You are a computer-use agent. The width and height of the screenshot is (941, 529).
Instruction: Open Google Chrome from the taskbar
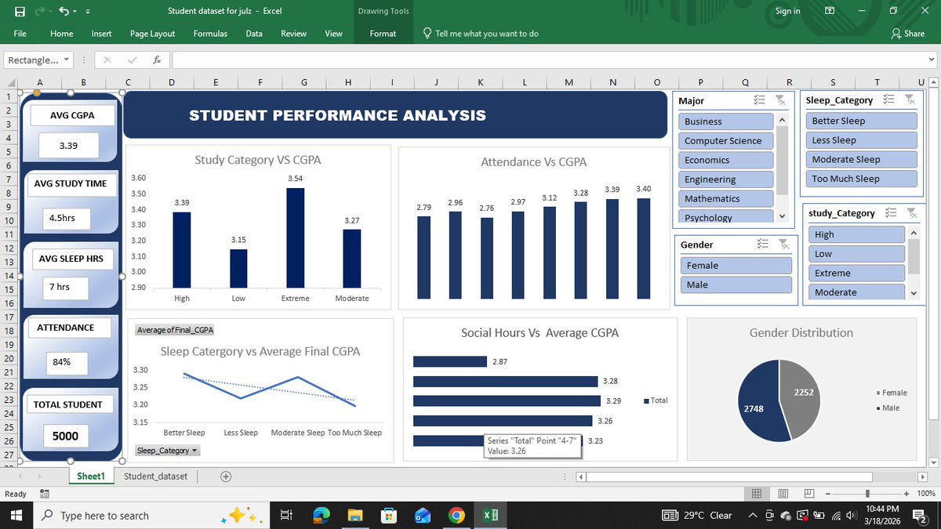pyautogui.click(x=456, y=516)
